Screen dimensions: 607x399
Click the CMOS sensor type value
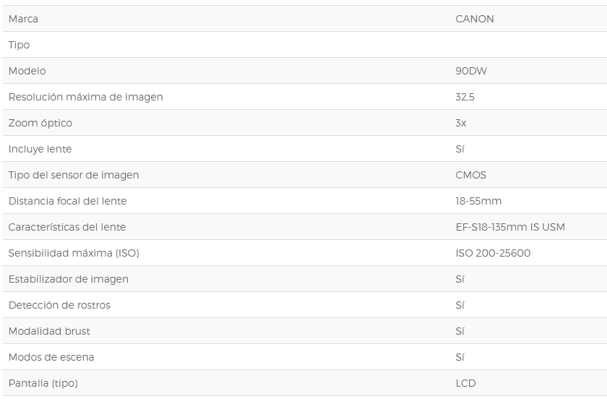[470, 175]
